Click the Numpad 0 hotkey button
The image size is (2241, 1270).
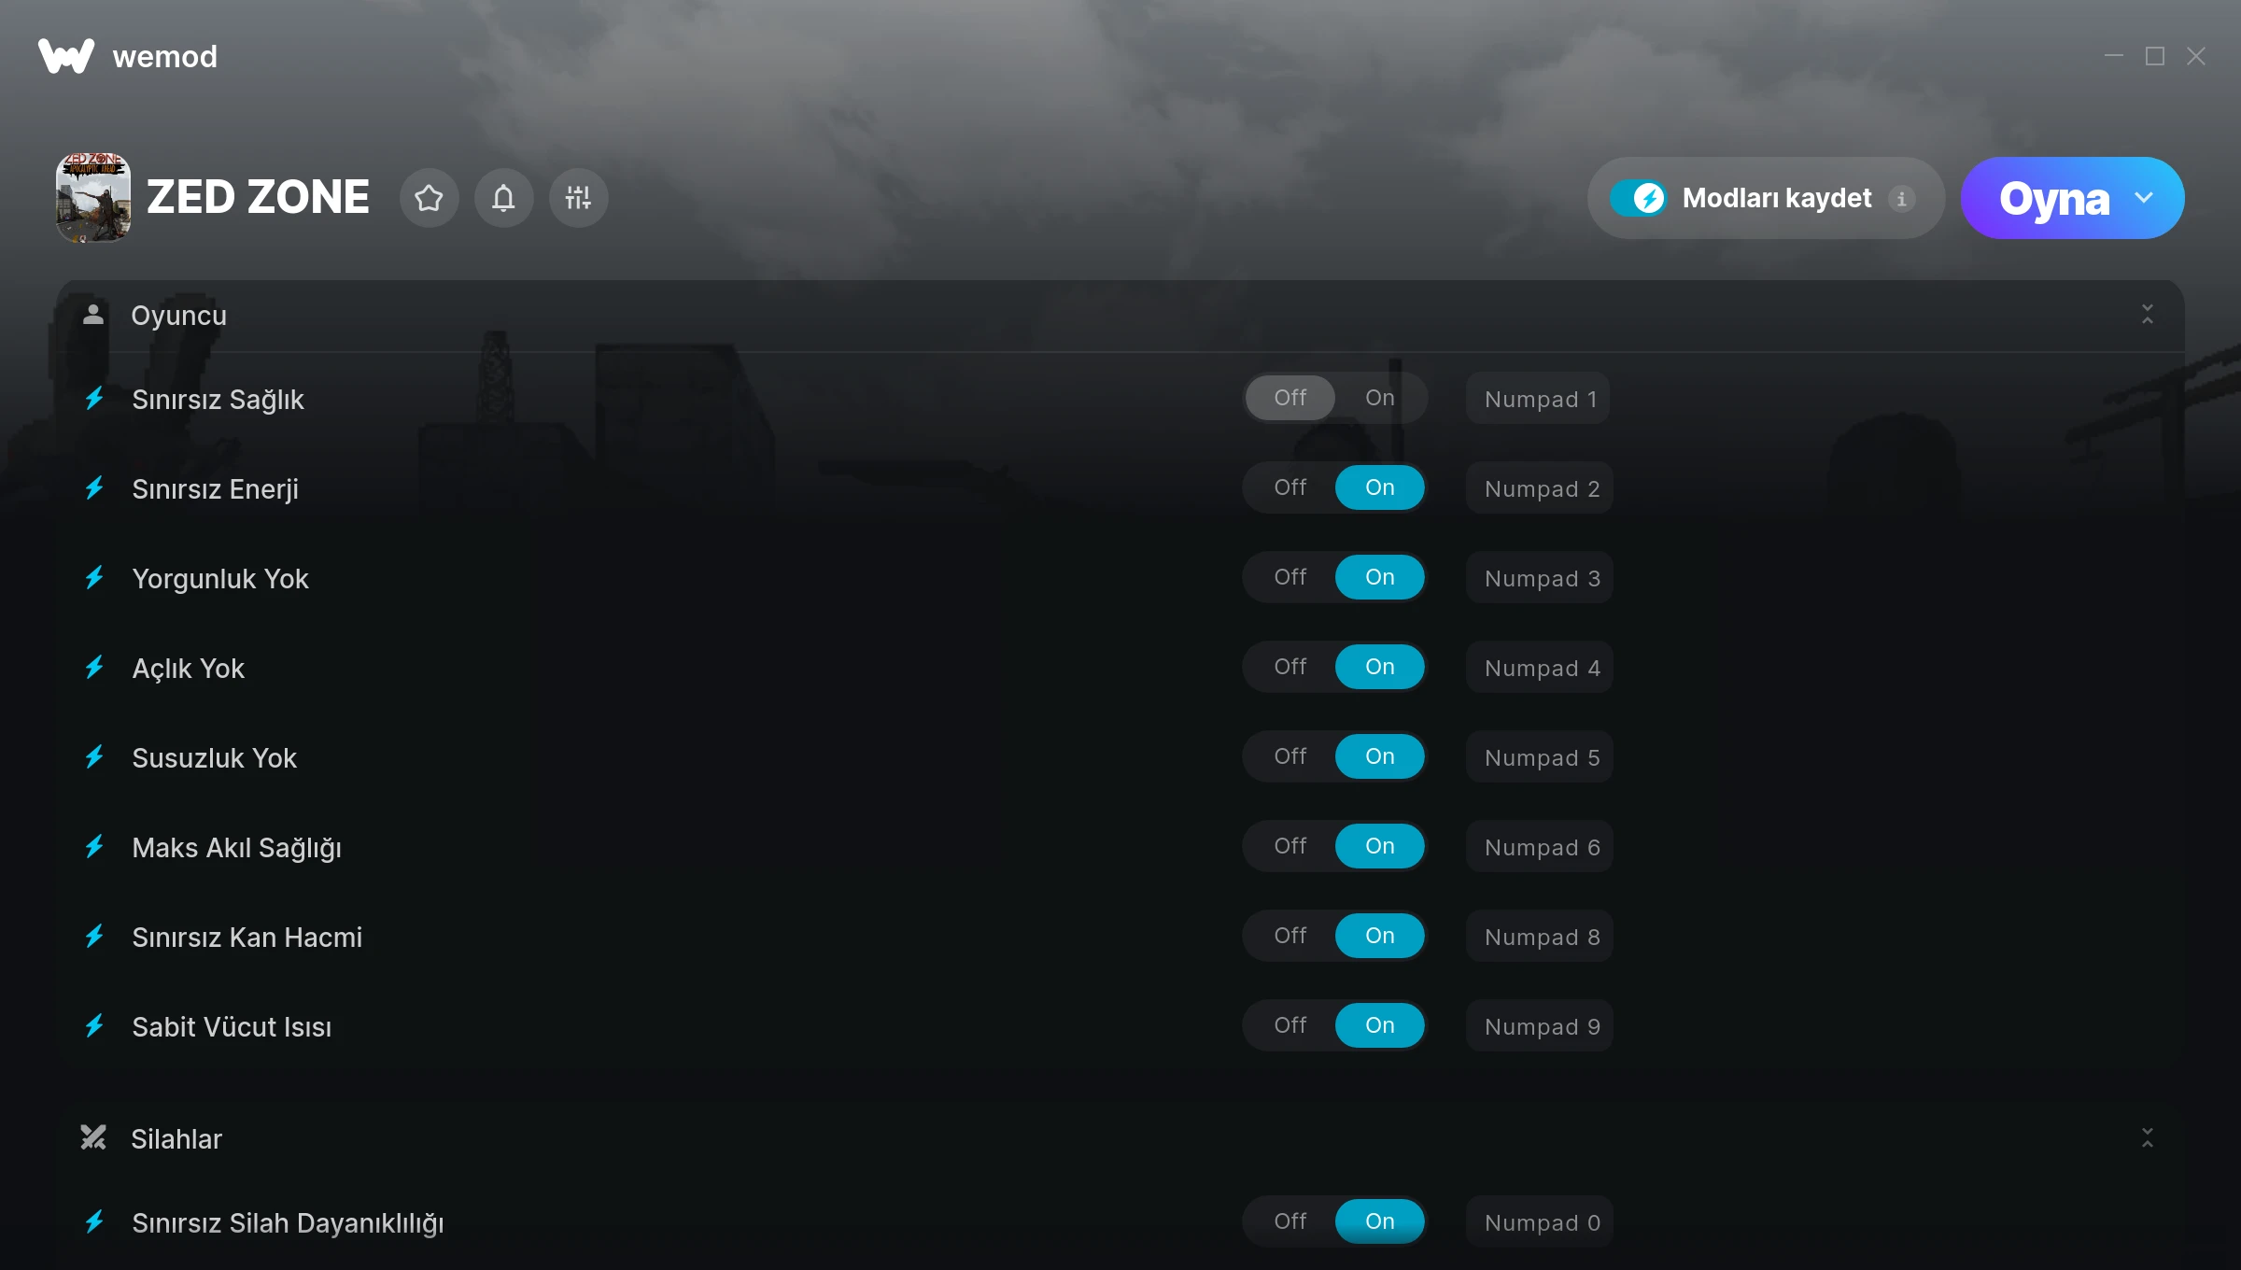[x=1540, y=1222]
